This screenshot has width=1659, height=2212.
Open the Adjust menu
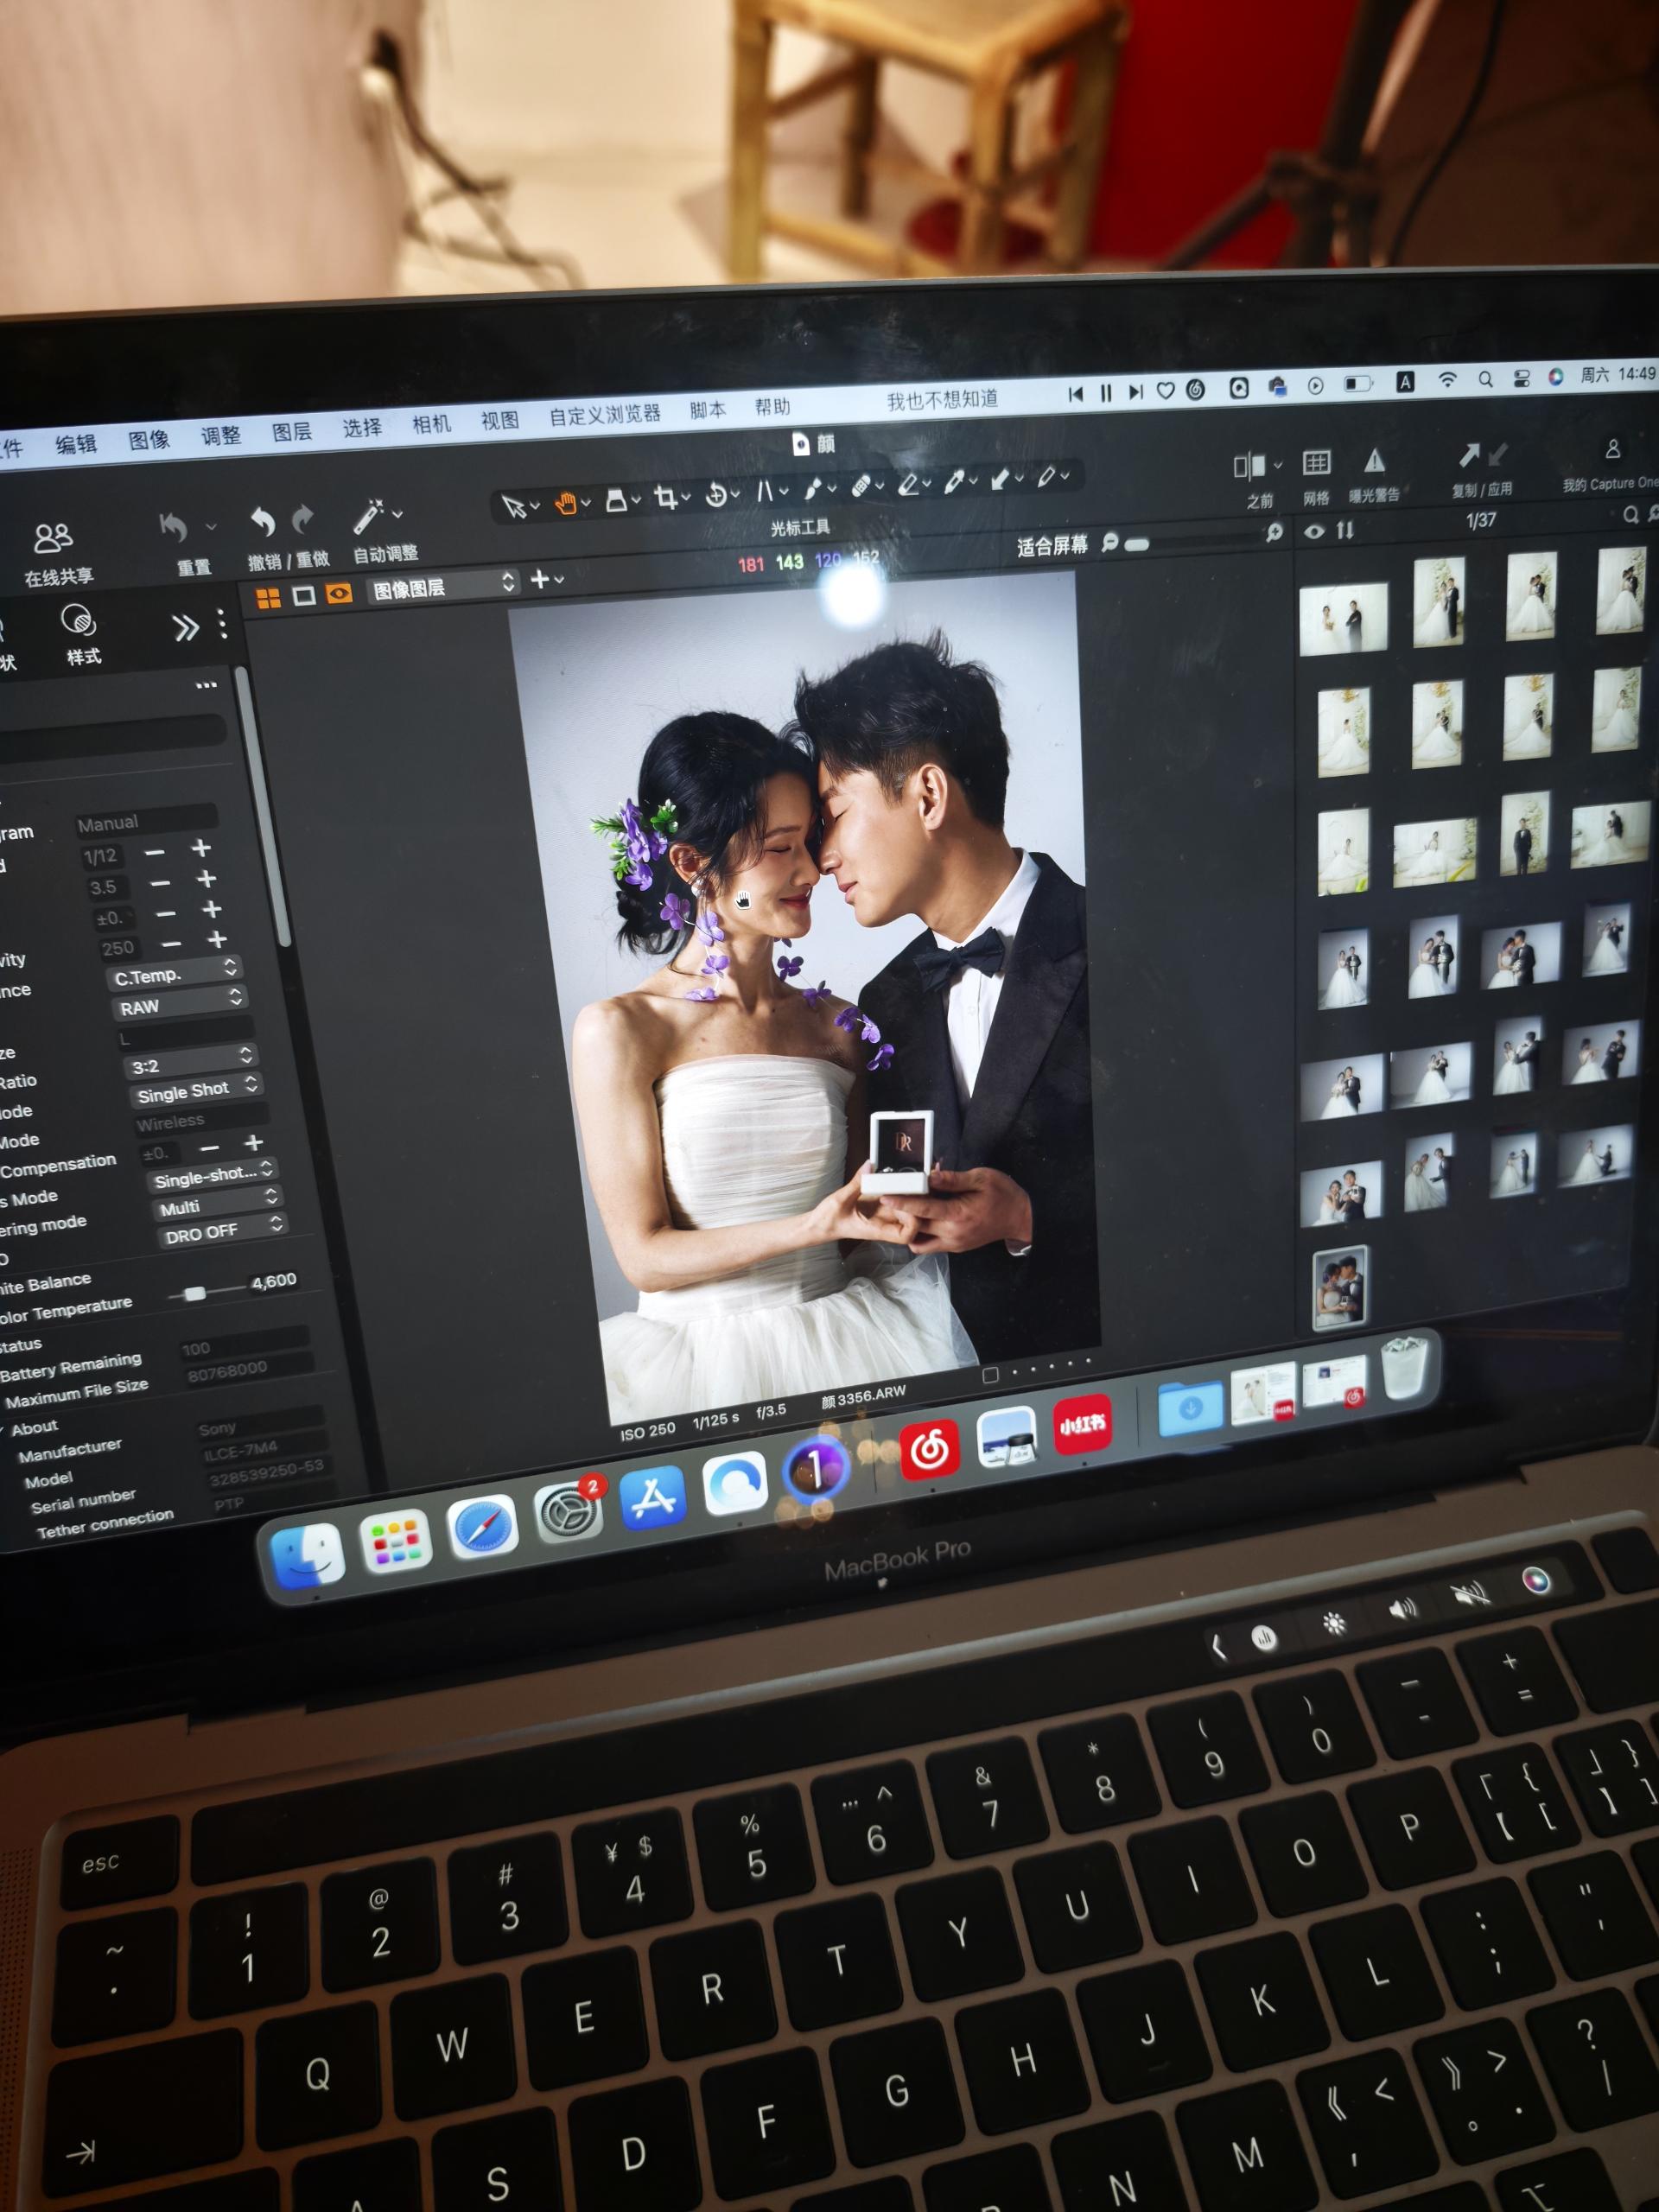click(x=221, y=436)
